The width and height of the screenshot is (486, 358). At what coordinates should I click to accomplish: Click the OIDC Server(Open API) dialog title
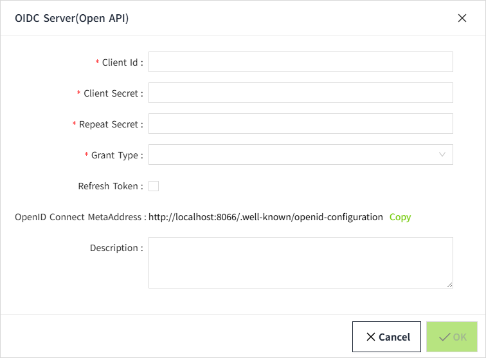point(71,18)
